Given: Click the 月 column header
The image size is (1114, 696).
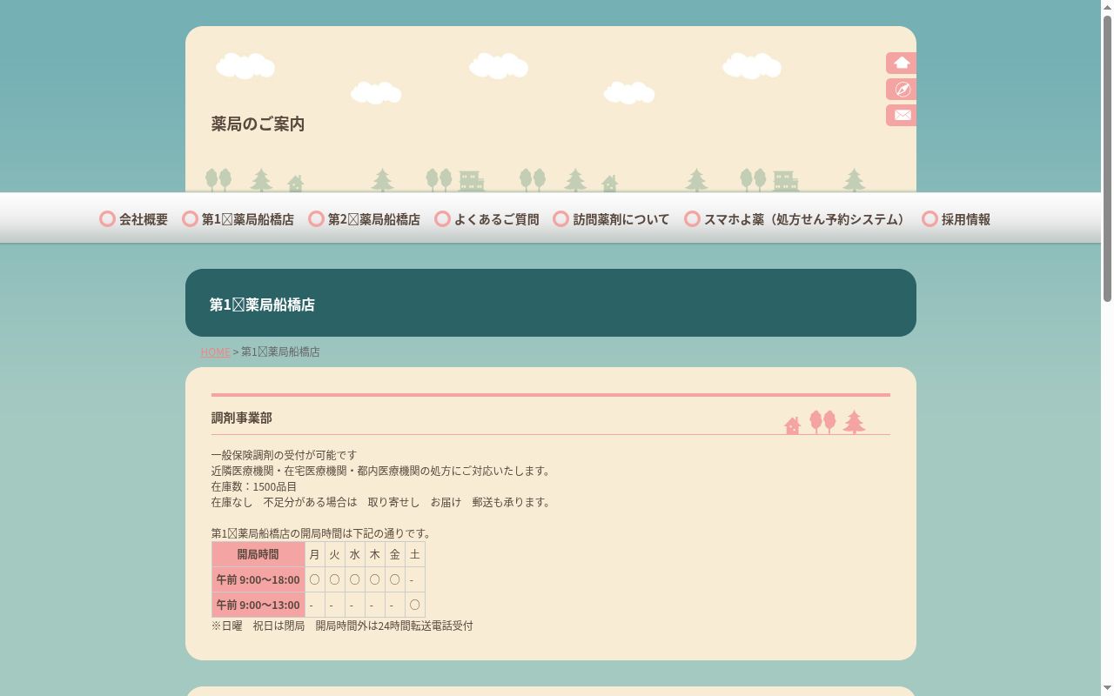Looking at the screenshot, I should click(315, 554).
